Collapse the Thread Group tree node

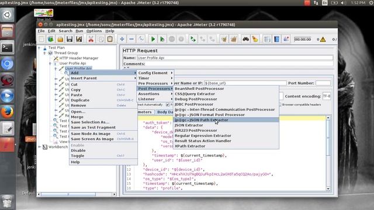pos(44,53)
